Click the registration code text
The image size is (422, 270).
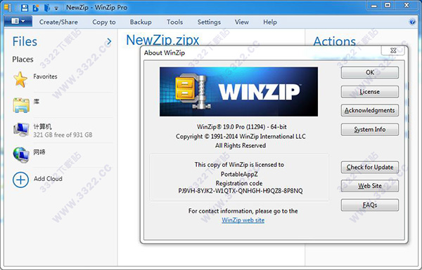pos(241,191)
